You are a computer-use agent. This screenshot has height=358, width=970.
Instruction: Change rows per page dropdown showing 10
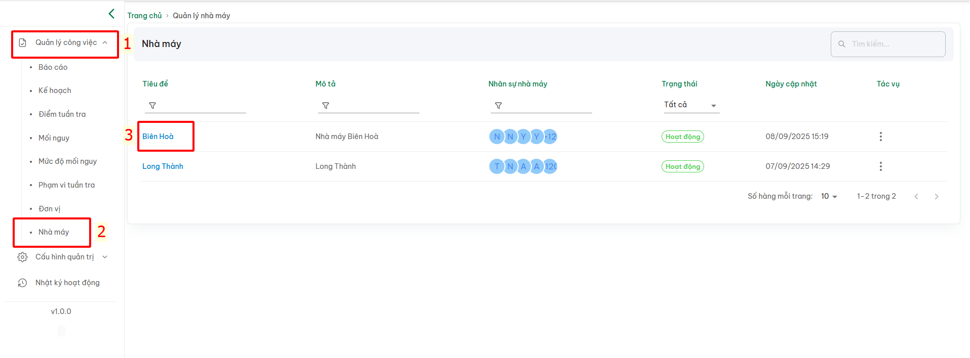click(x=829, y=196)
